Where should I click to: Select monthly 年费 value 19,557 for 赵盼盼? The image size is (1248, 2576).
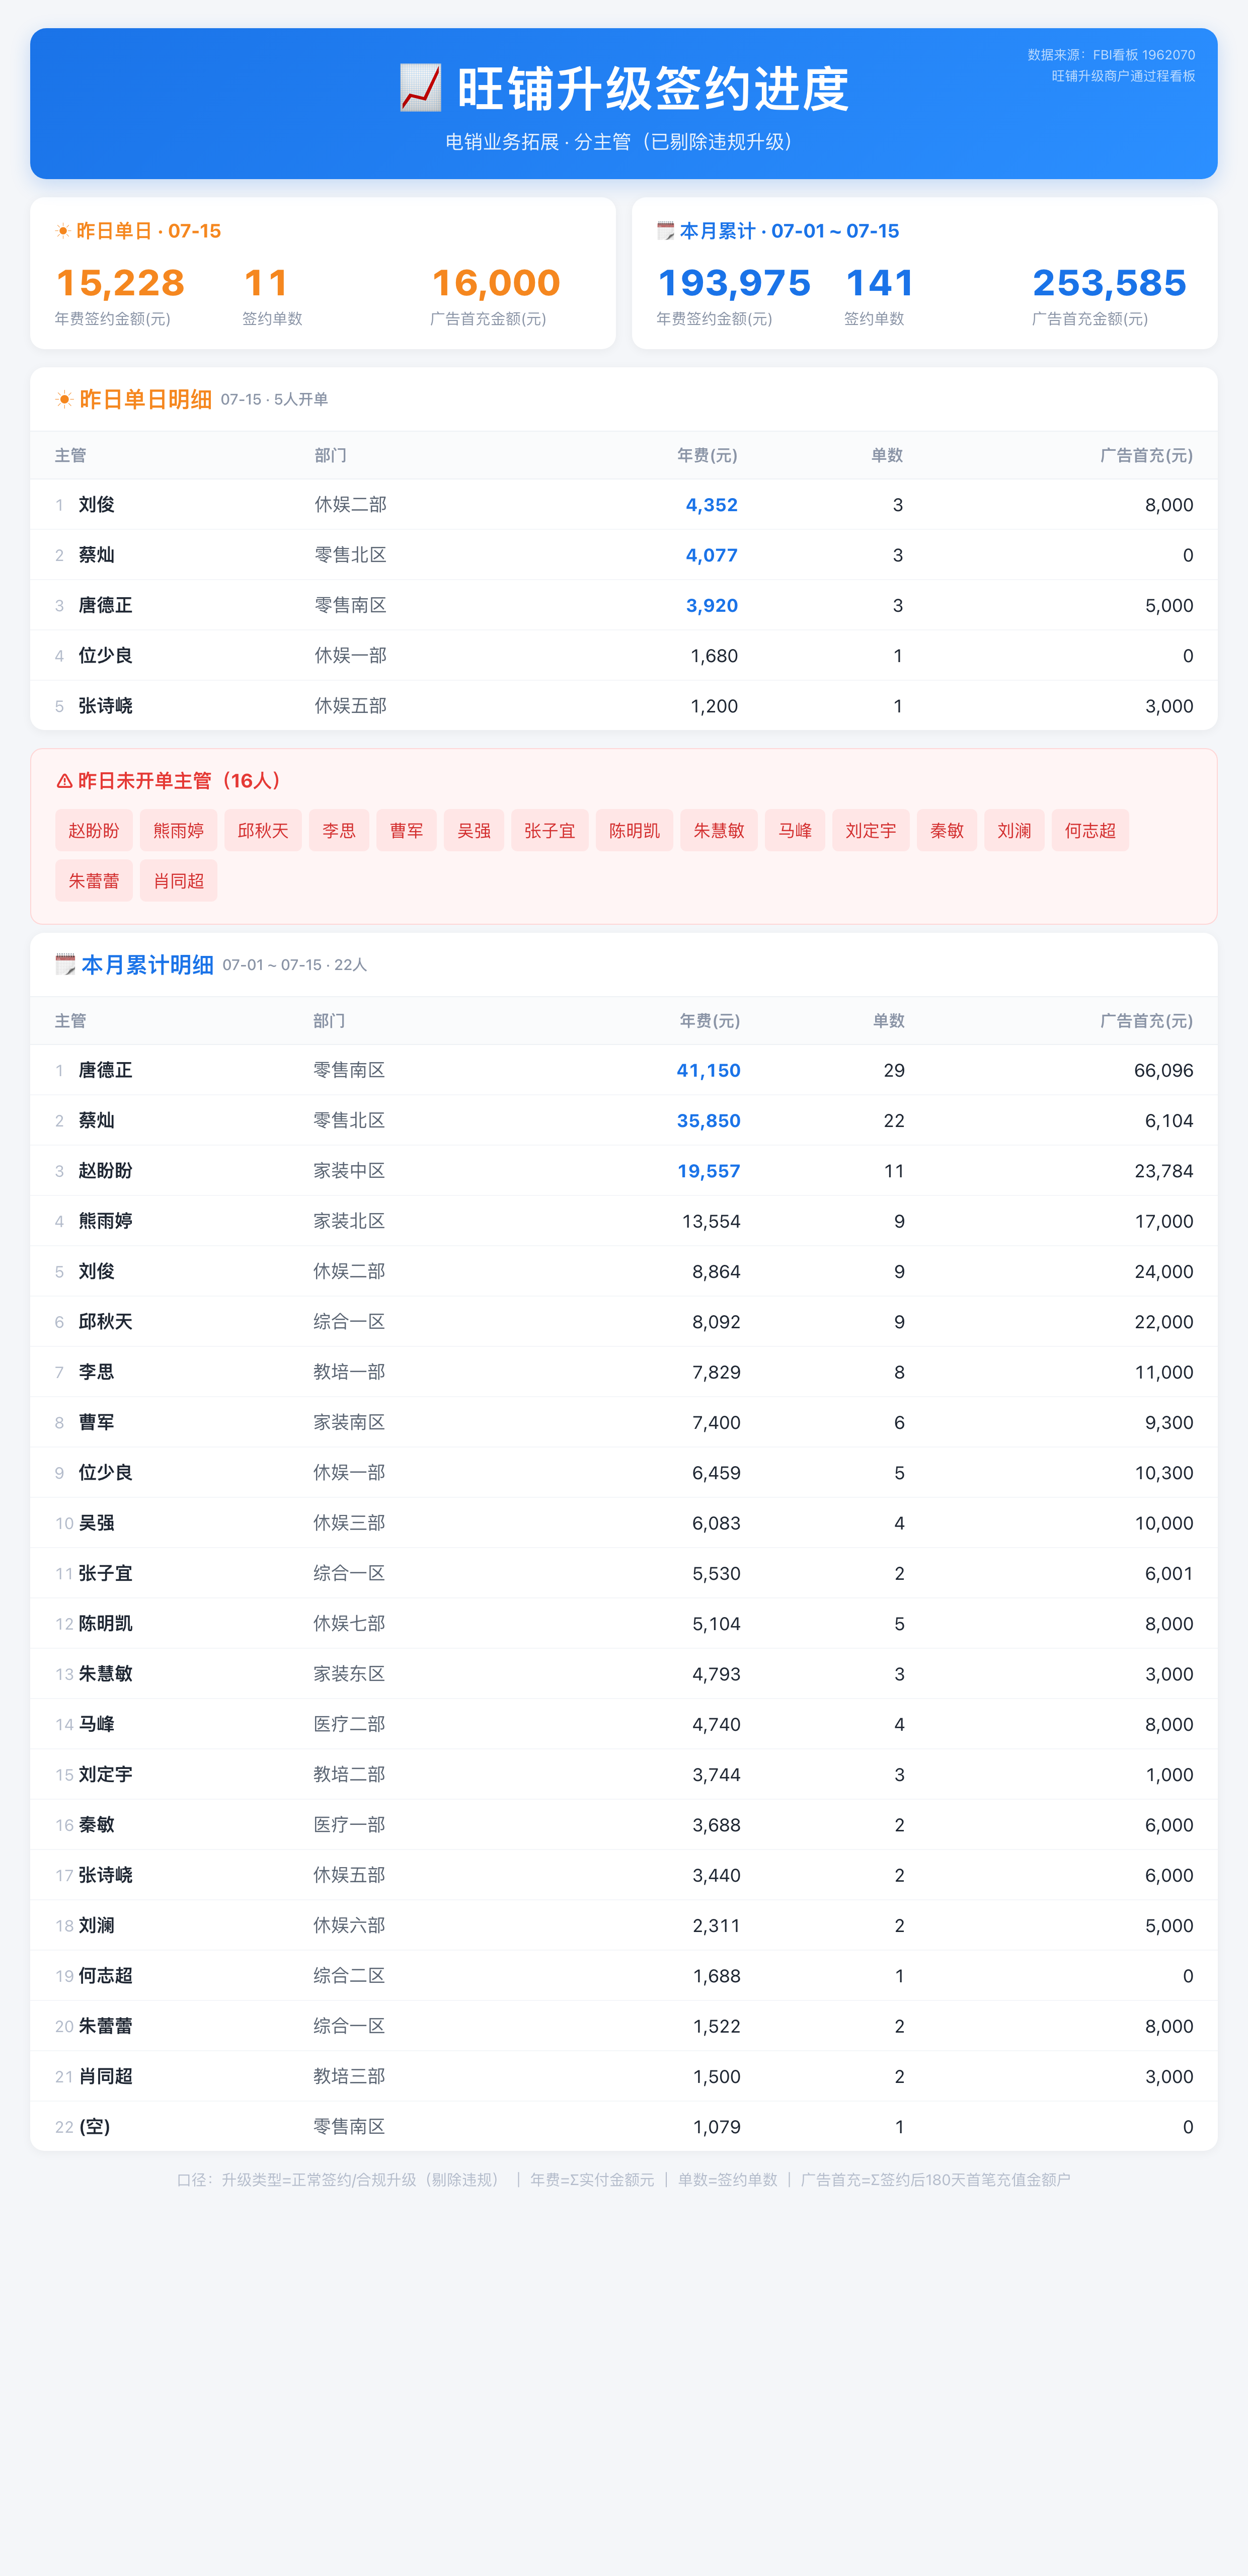[x=709, y=1171]
